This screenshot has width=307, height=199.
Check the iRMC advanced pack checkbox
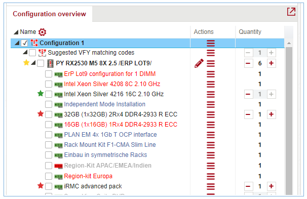click(48, 186)
